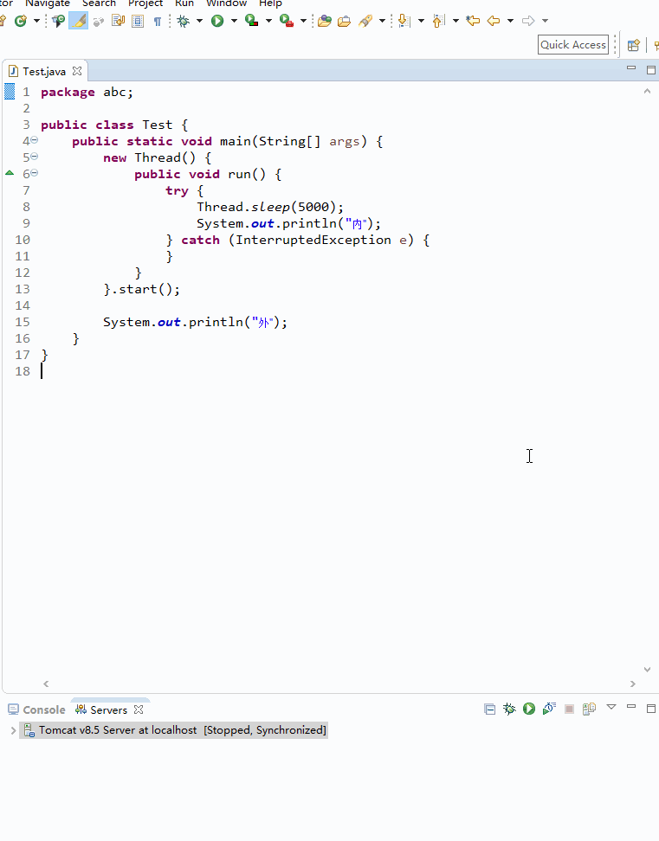Click the Back navigation arrow
This screenshot has height=841, width=659.
pos(494,21)
